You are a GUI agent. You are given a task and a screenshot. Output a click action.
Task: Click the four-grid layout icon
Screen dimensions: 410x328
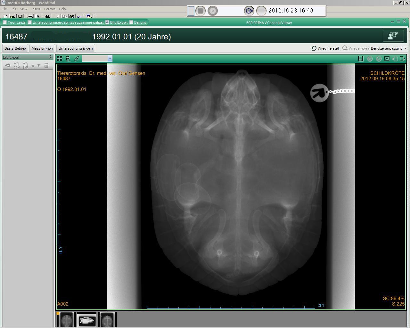point(60,59)
